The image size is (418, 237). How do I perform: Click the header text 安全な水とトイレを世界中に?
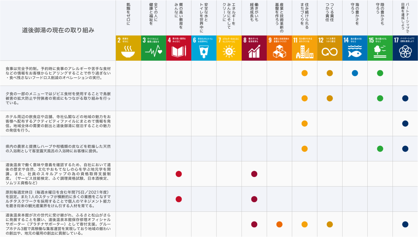tap(204, 18)
